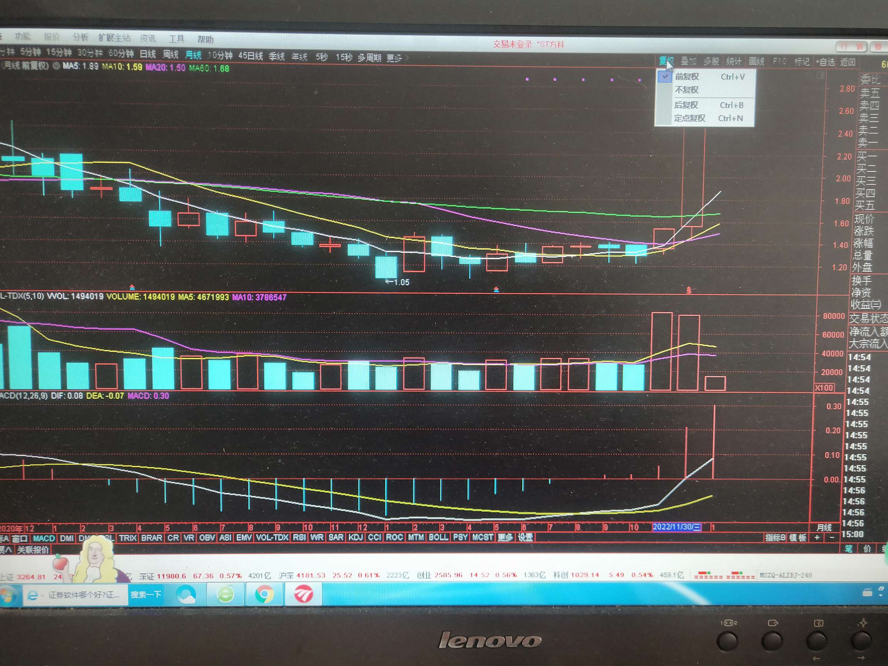Click the 2022/11/30 date marker on the timeline

pos(676,527)
